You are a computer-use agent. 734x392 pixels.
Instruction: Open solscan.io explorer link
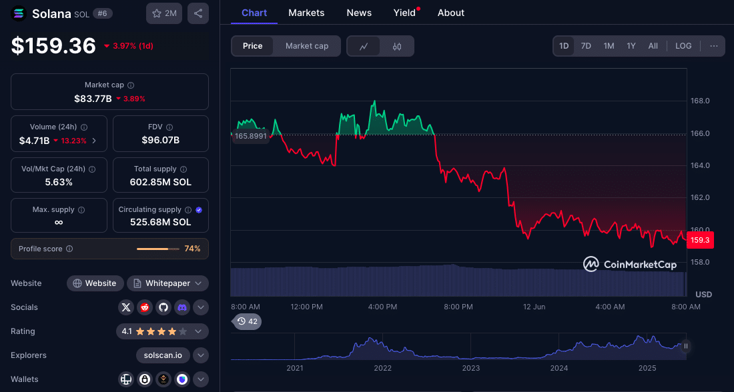pyautogui.click(x=163, y=355)
